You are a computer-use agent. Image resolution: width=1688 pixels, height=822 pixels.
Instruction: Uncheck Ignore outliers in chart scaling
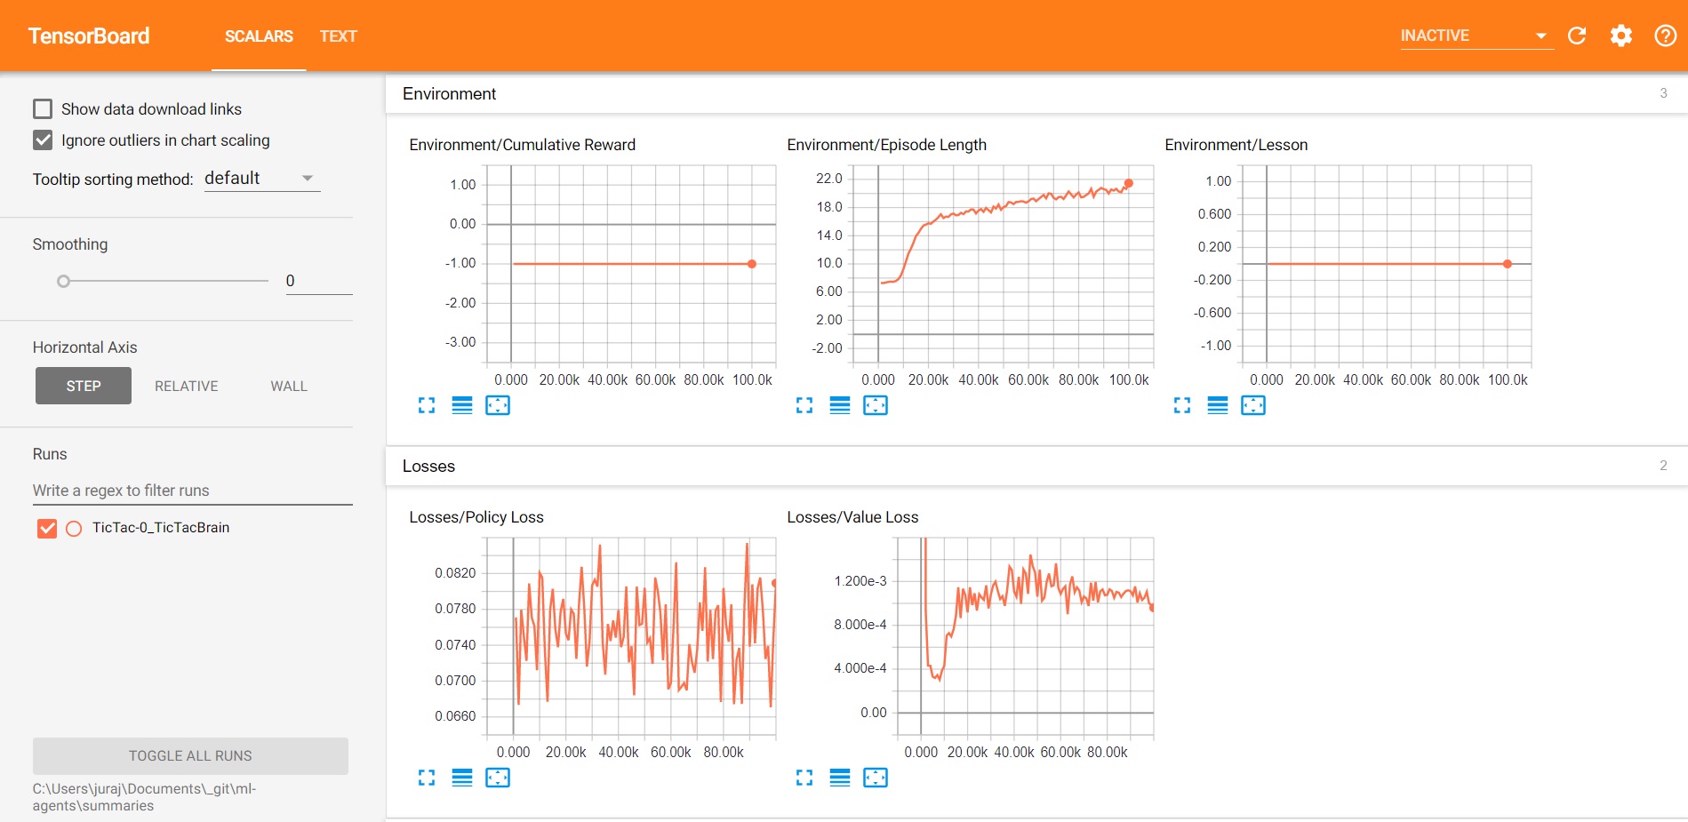[43, 140]
